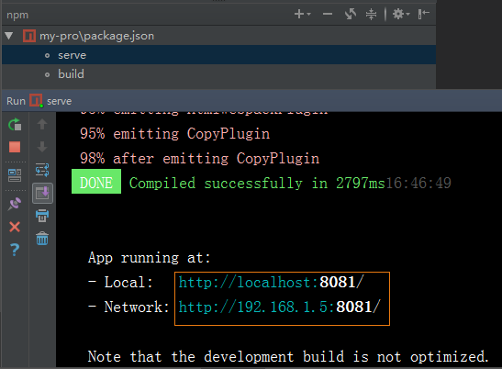The height and width of the screenshot is (369, 502).
Task: Click the minus remove icon in npm toolbar
Action: (x=328, y=14)
